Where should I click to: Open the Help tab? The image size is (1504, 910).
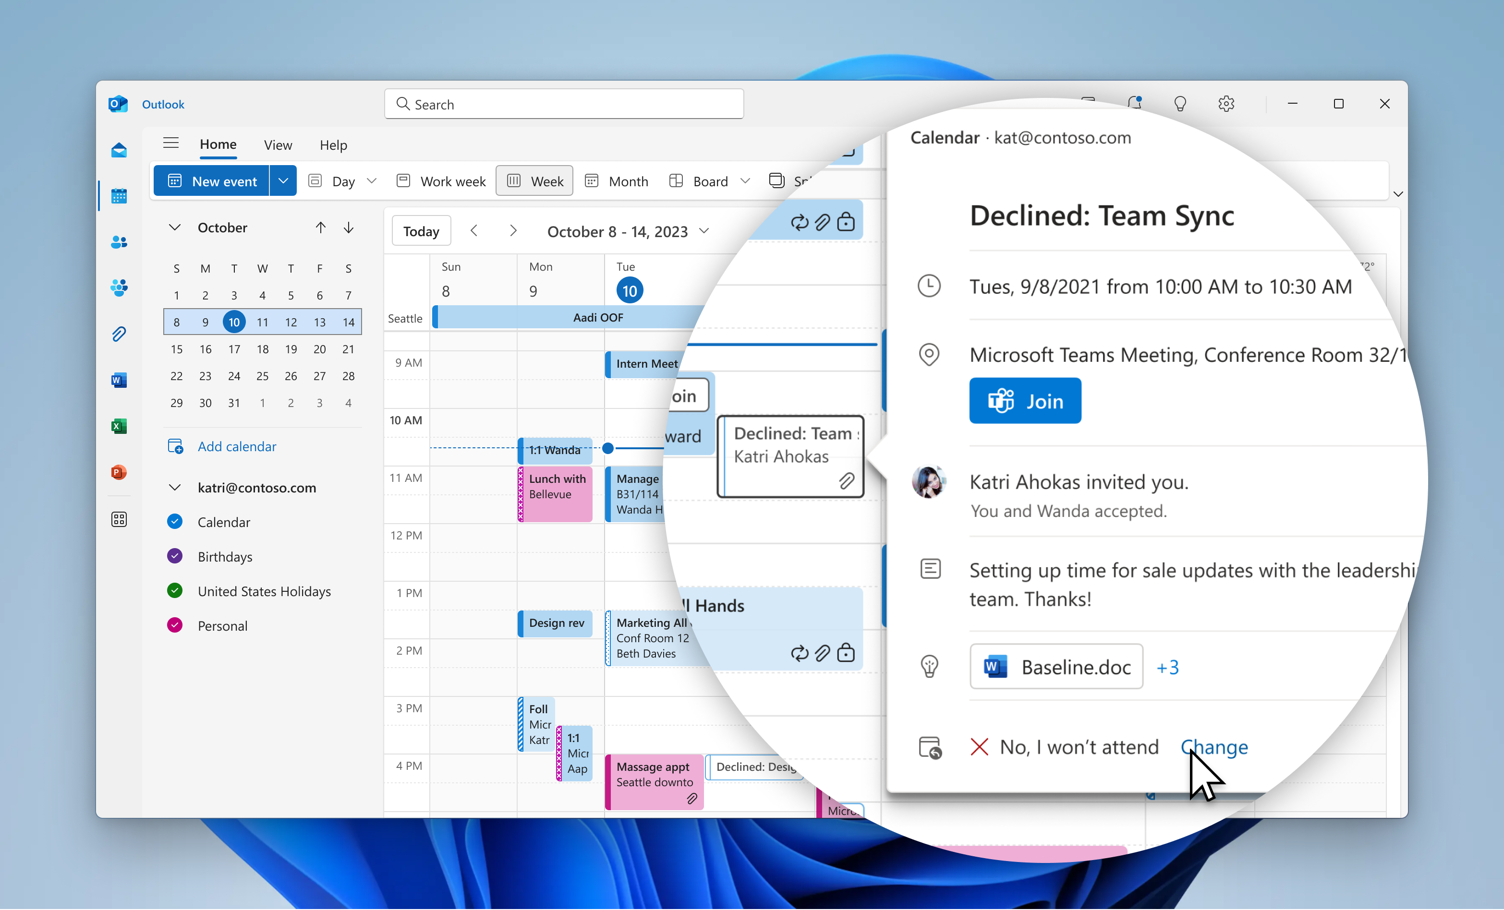tap(333, 145)
